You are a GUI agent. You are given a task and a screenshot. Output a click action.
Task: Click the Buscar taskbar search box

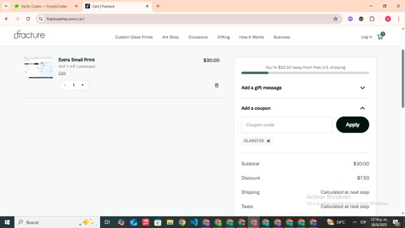[x=57, y=222]
